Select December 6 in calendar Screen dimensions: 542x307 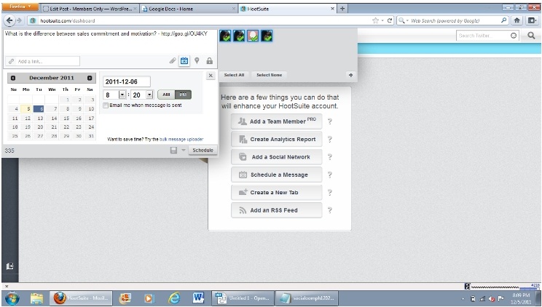point(39,109)
